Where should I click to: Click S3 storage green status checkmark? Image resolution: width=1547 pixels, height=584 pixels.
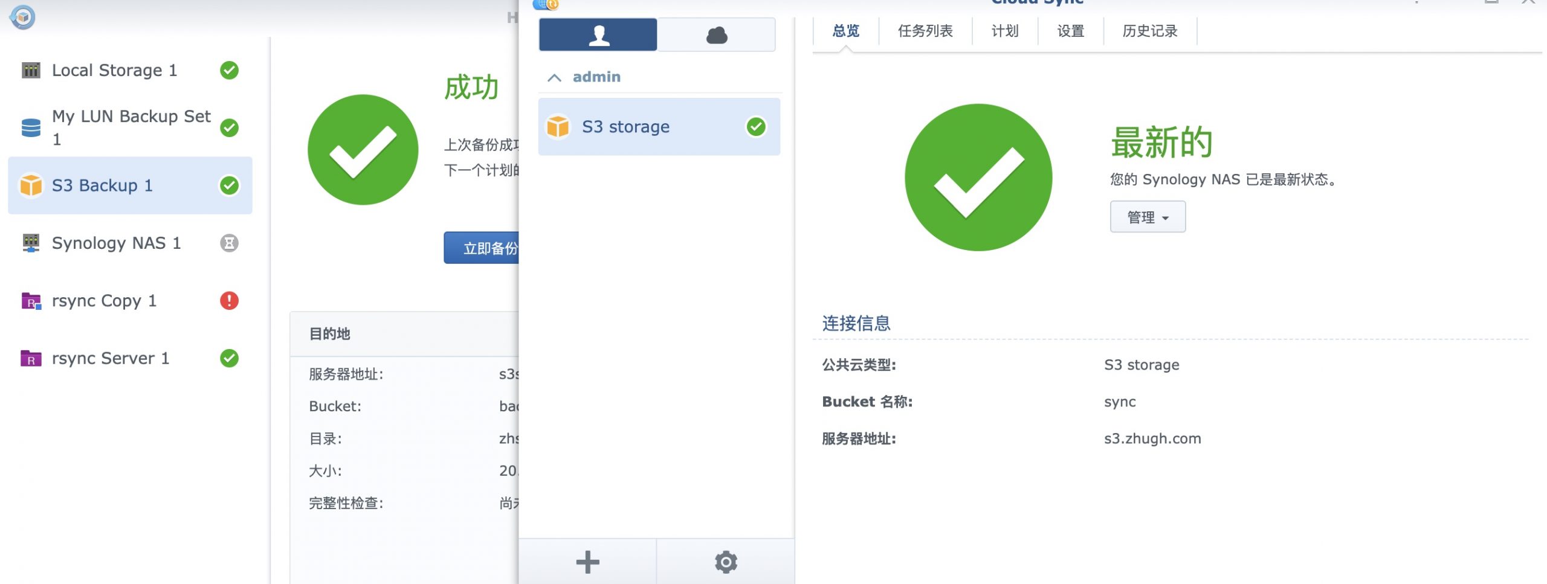pos(756,127)
